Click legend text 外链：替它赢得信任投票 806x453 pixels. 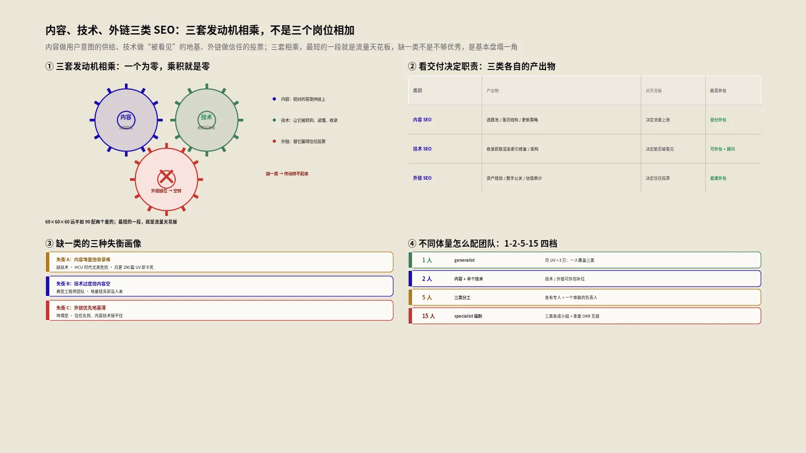click(x=303, y=141)
